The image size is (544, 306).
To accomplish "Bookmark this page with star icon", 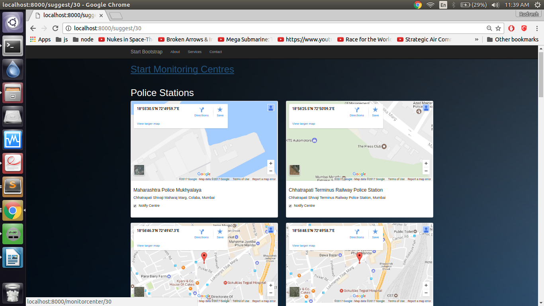I will [498, 28].
